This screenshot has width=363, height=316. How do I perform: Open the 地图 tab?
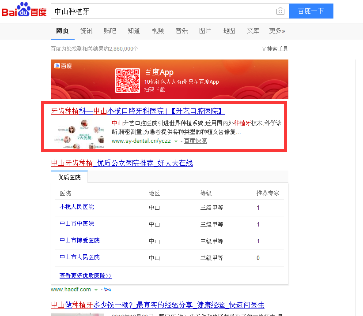pos(229,31)
